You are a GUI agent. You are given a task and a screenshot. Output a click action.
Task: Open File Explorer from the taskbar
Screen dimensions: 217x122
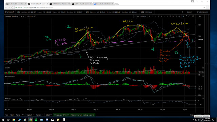coord(14,120)
